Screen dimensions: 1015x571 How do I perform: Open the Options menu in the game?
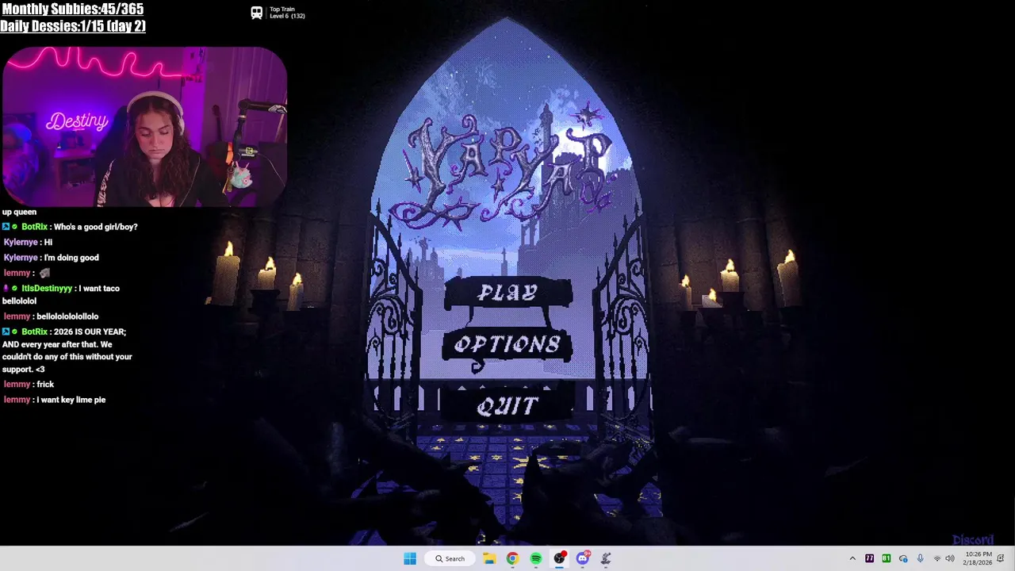[x=507, y=345]
